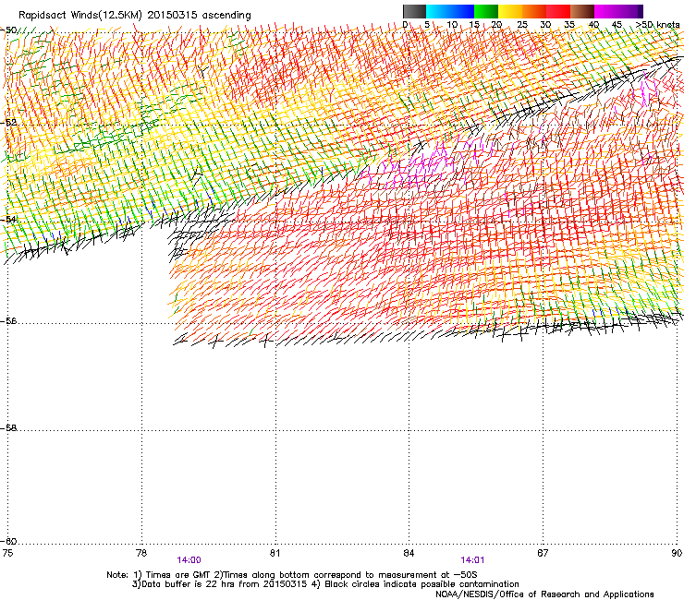Click the '-52' latitude axis label
The image size is (684, 600).
pos(8,123)
